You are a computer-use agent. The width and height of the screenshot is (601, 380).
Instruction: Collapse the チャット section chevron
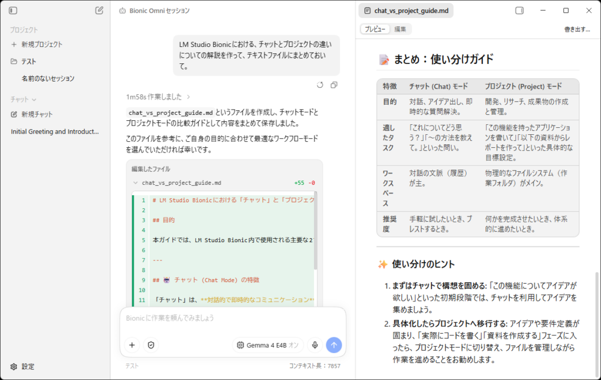[x=34, y=100]
